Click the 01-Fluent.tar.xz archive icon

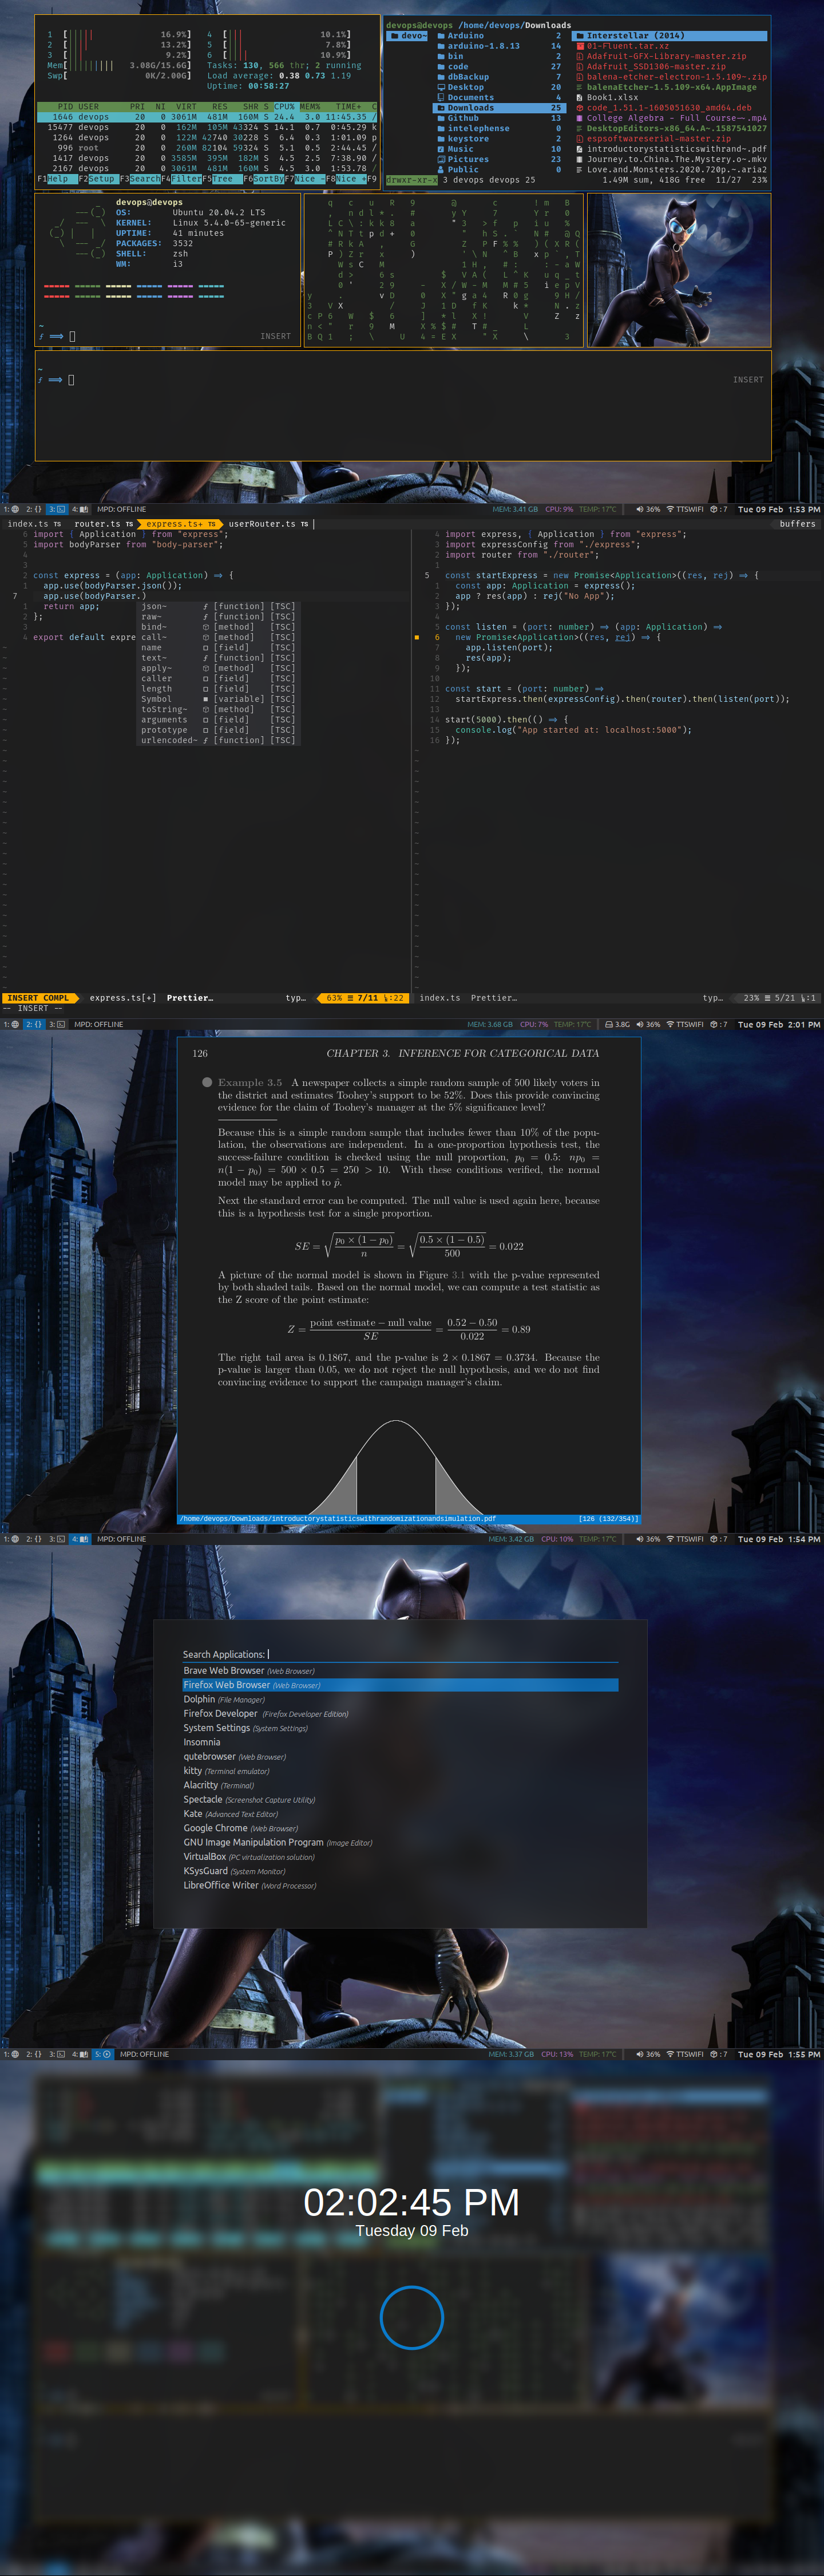click(x=580, y=46)
